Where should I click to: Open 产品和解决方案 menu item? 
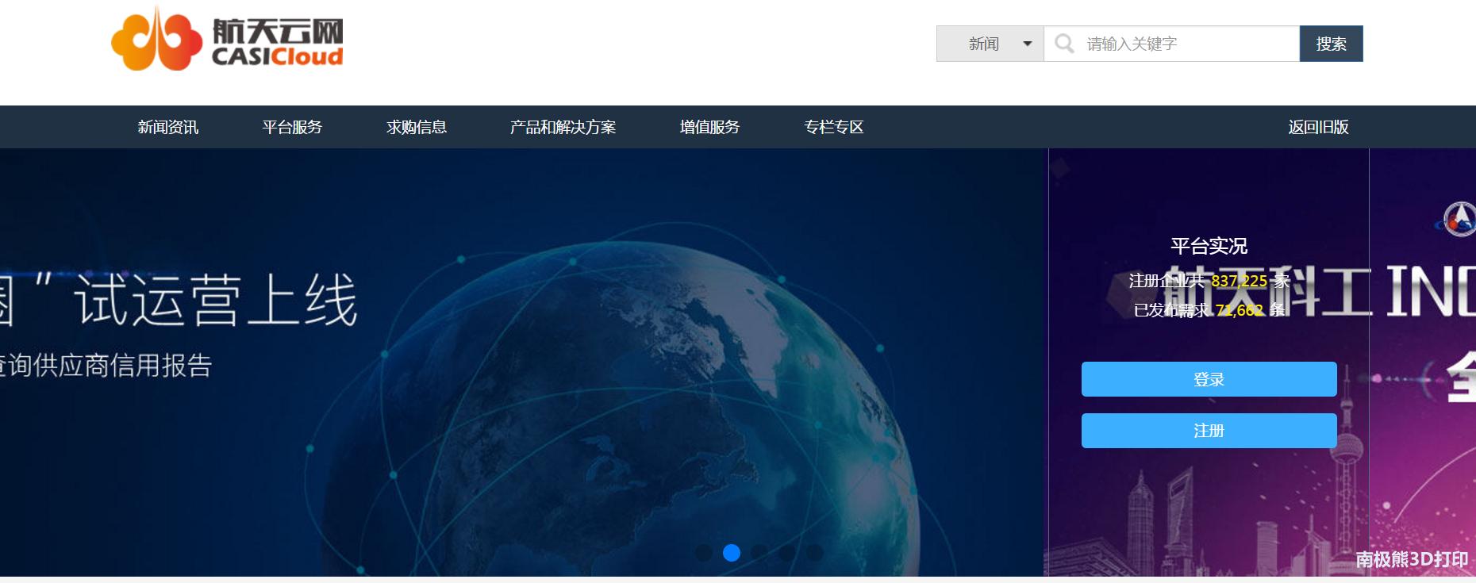pyautogui.click(x=563, y=127)
